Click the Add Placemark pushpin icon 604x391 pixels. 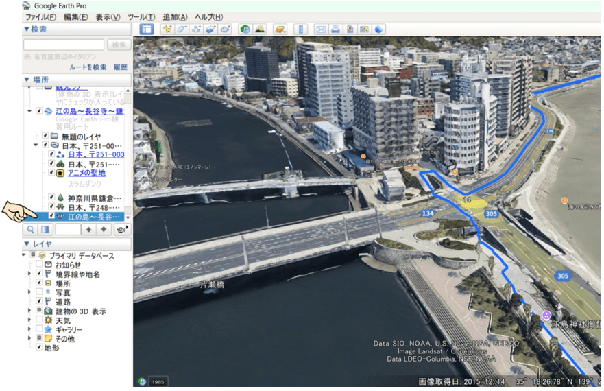[167, 29]
